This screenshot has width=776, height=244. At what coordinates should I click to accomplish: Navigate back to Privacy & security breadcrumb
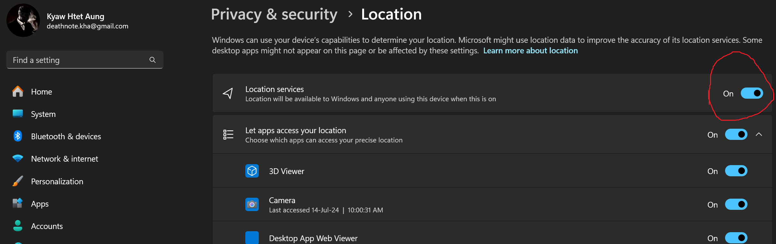click(x=274, y=15)
